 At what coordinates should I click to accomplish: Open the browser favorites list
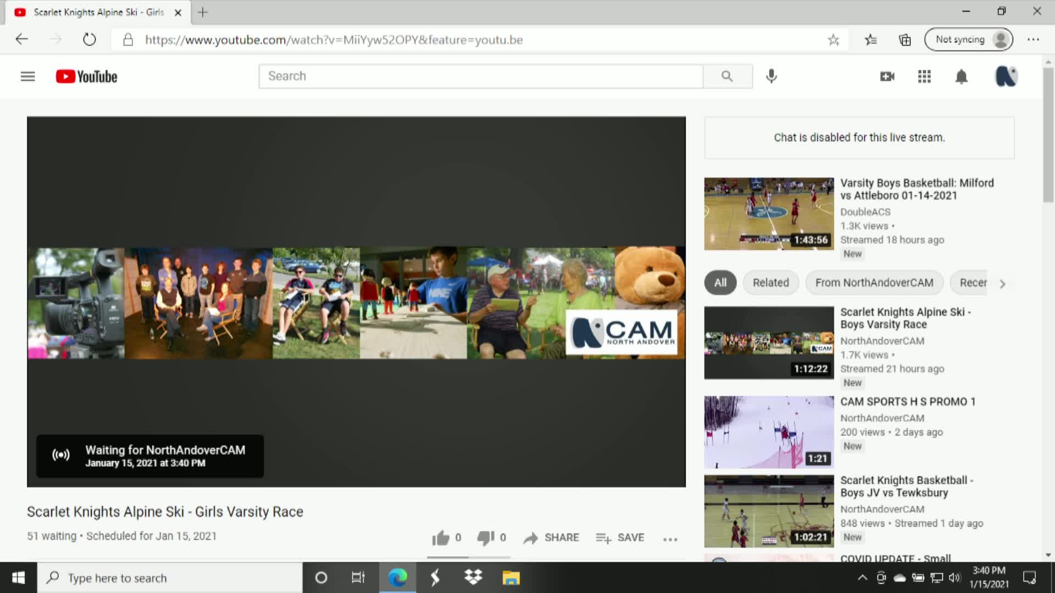pyautogui.click(x=870, y=40)
